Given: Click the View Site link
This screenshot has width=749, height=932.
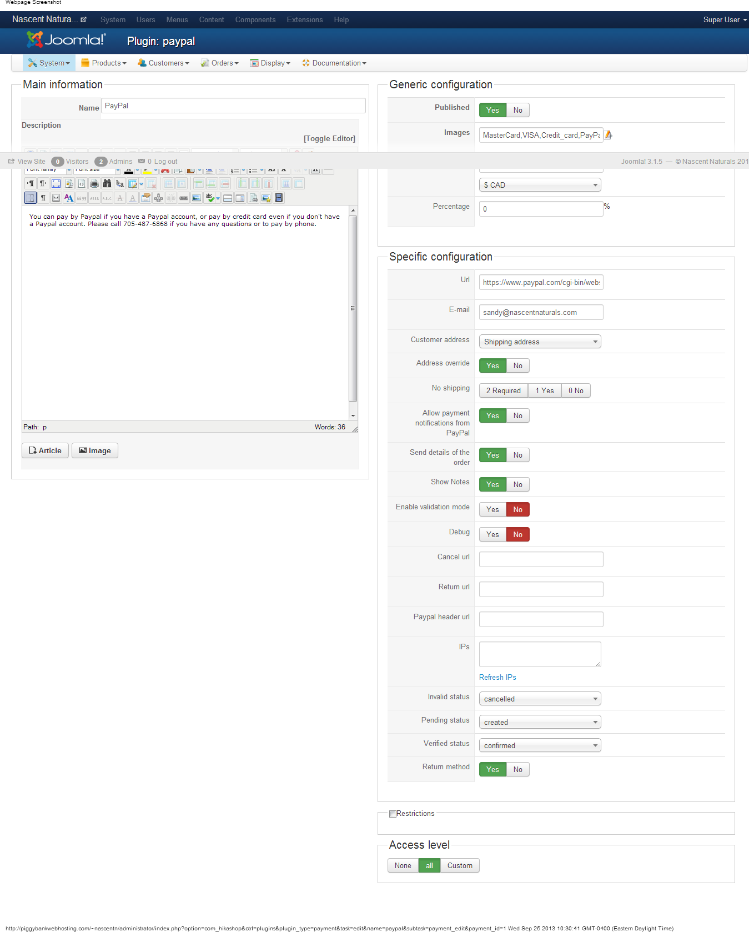Looking at the screenshot, I should click(27, 162).
